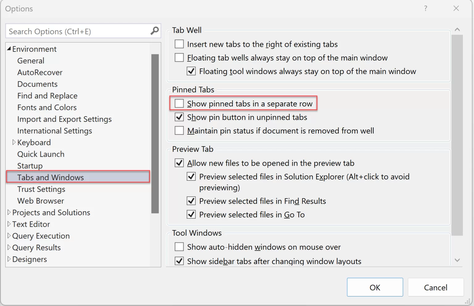
Task: Expand the Query Execution node
Action: [x=9, y=236]
